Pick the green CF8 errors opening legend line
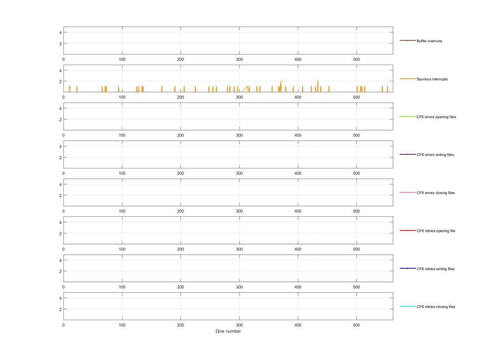 (407, 117)
